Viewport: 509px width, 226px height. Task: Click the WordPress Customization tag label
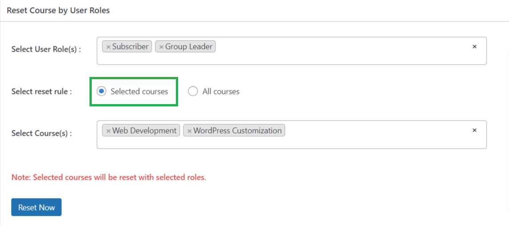[x=237, y=131]
